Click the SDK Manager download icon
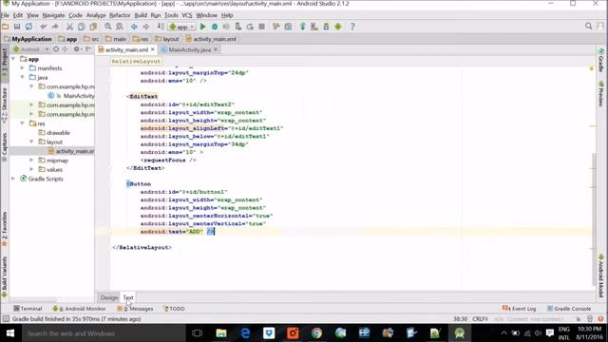The height and width of the screenshot is (342, 608). [326, 27]
